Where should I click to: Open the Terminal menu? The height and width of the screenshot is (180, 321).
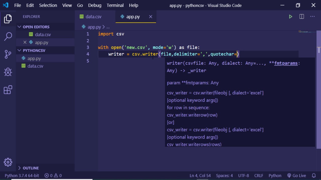[x=115, y=5]
